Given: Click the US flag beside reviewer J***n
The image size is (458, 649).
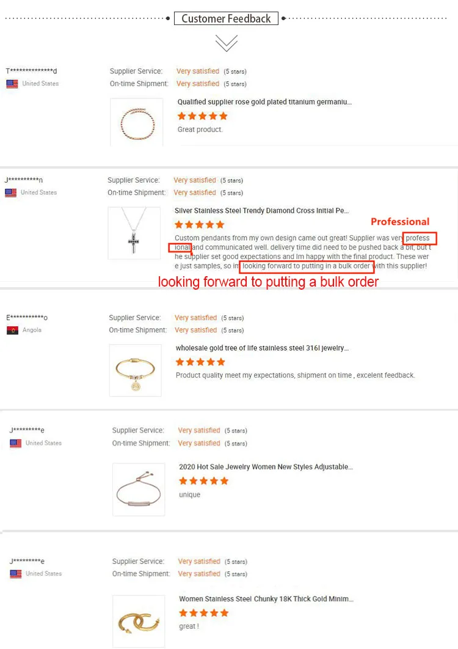Looking at the screenshot, I should (x=11, y=193).
